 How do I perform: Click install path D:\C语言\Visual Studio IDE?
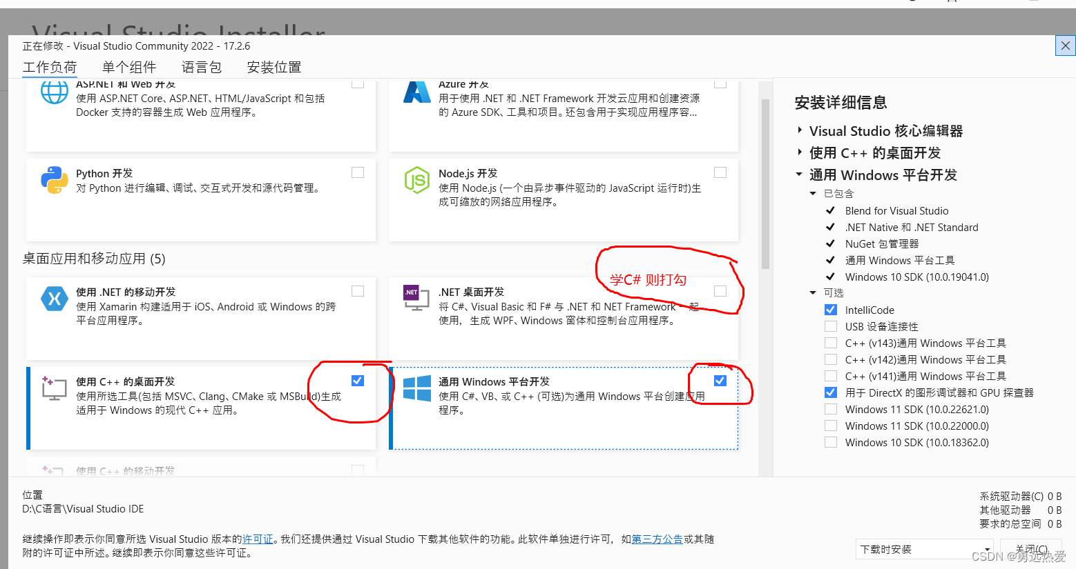click(83, 509)
